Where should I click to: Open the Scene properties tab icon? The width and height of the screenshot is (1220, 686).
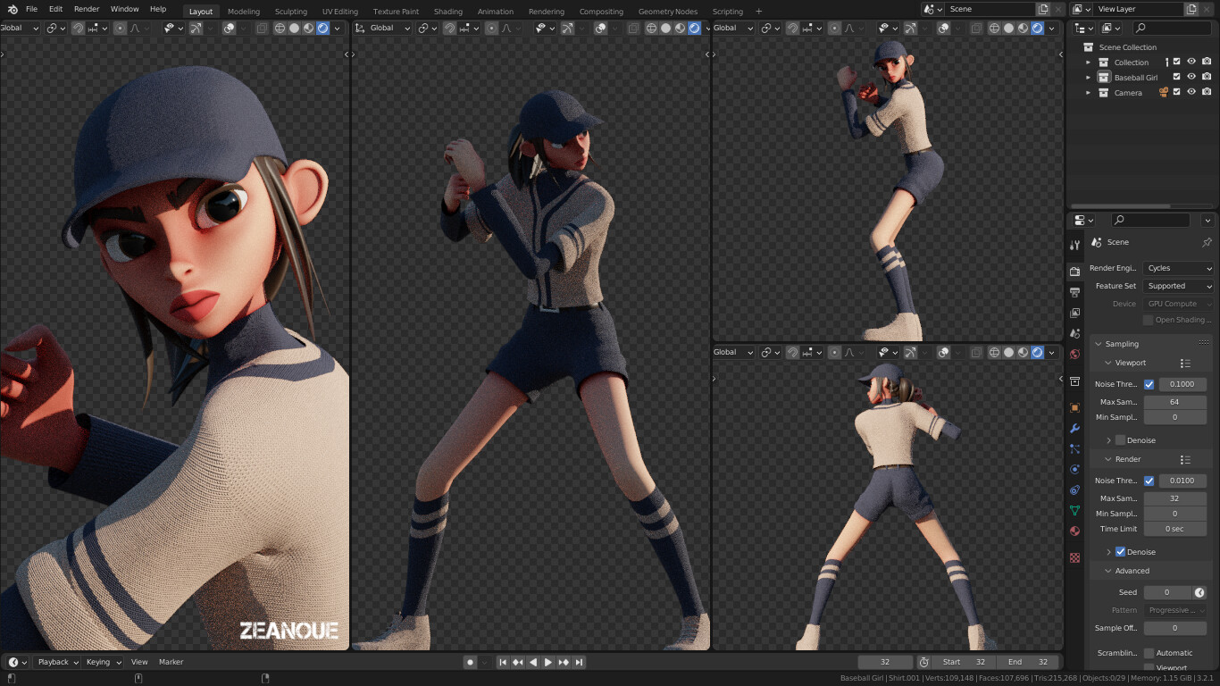pos(1074,333)
